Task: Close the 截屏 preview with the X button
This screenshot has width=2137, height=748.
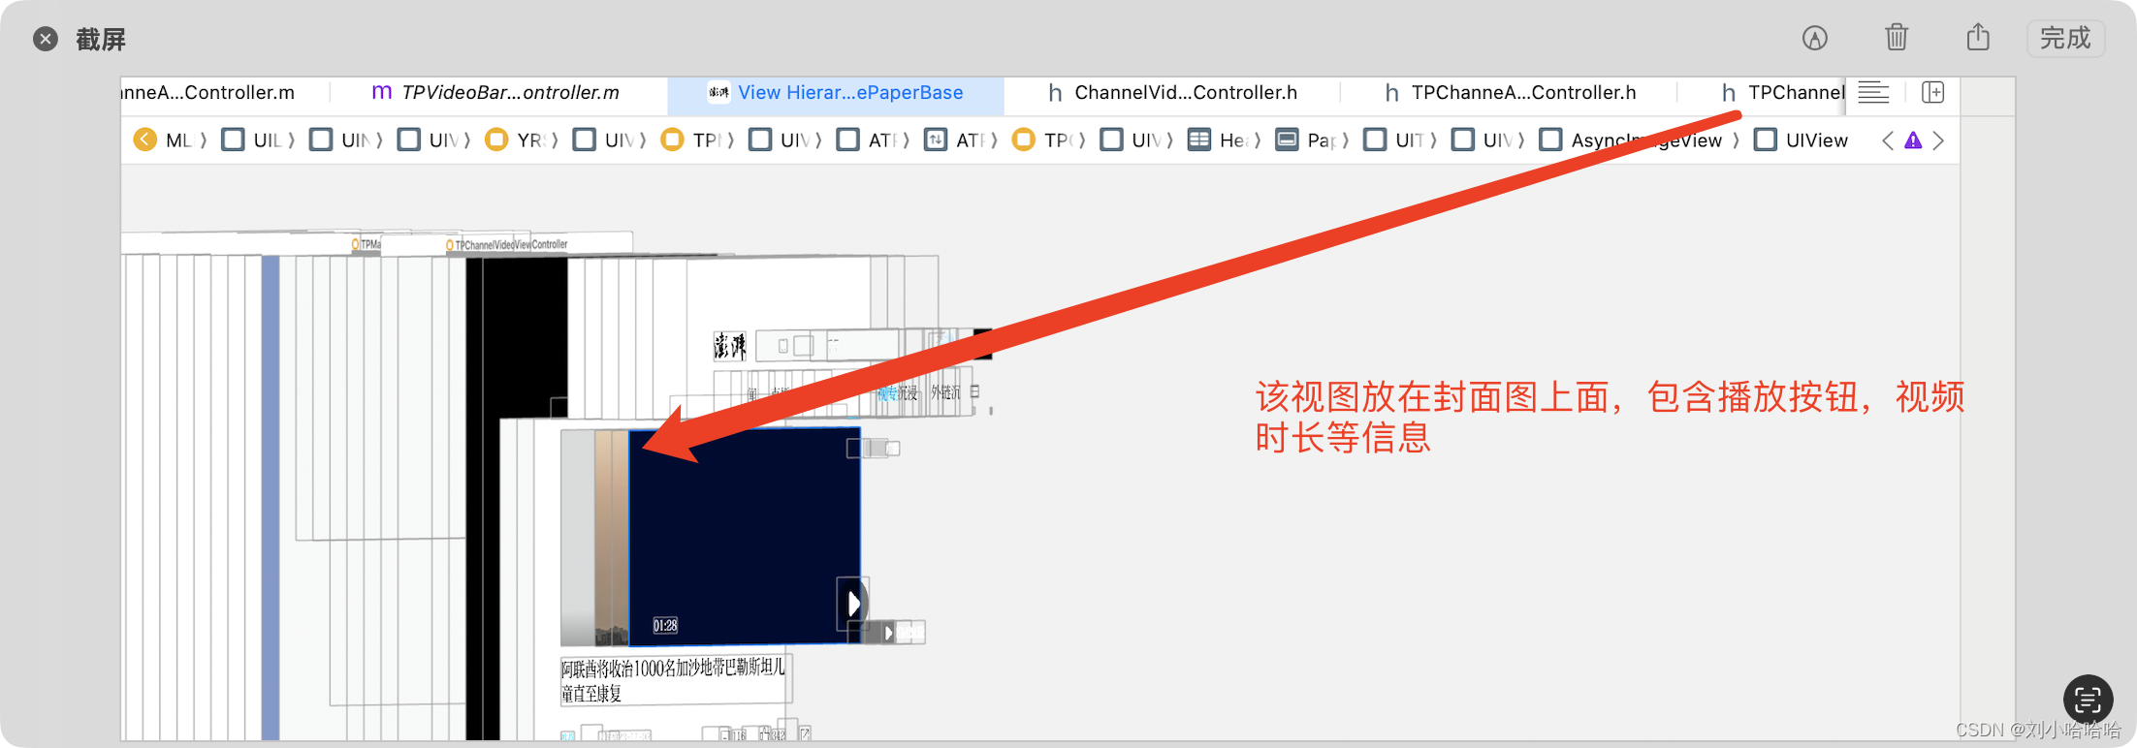Action: point(46,39)
